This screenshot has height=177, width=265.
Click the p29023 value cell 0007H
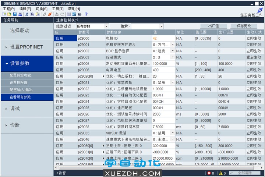(x=163, y=95)
